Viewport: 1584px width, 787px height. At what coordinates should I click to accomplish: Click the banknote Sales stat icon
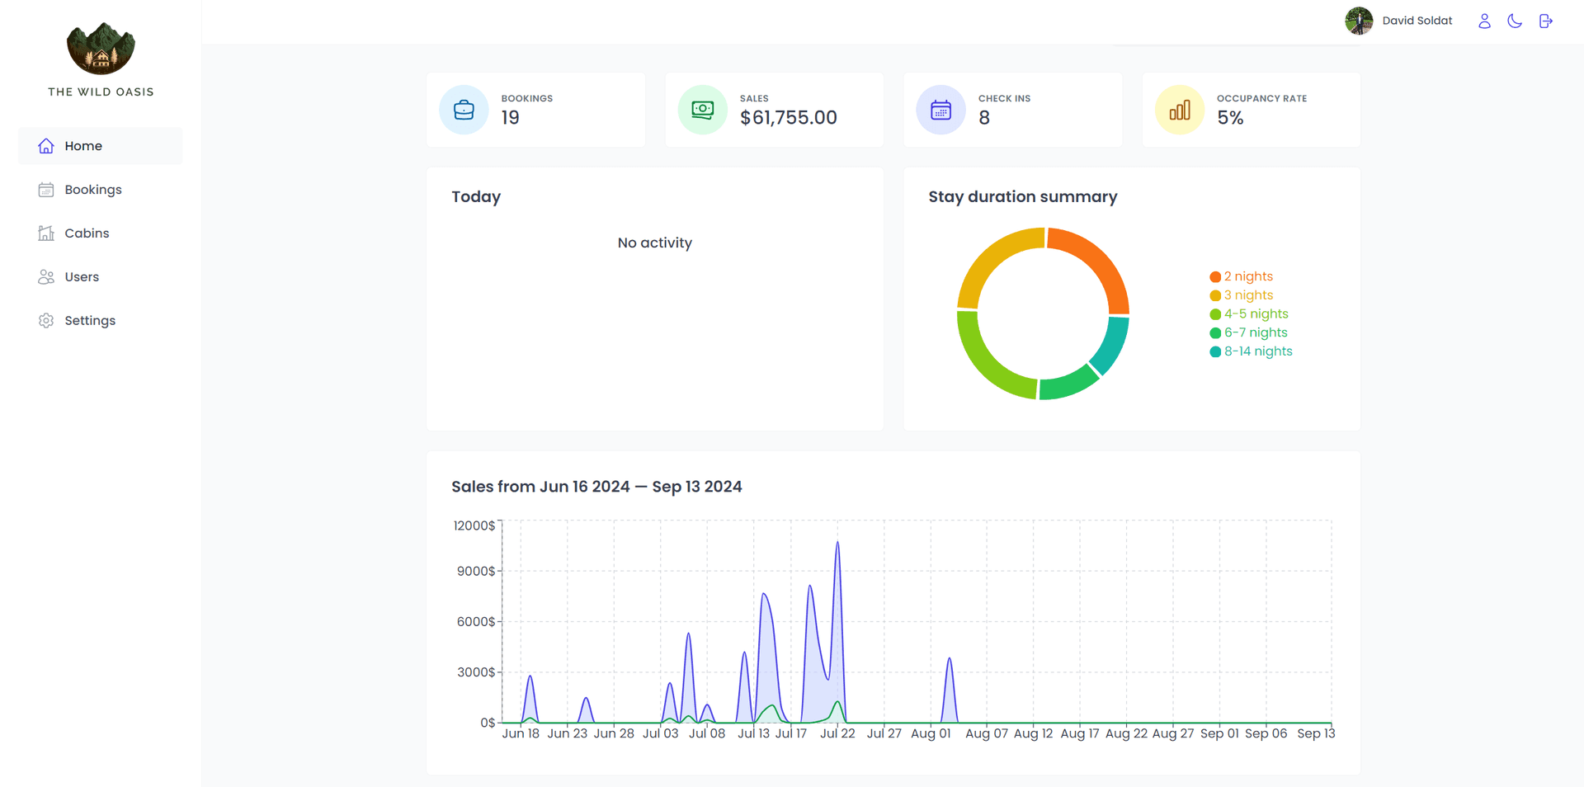[x=702, y=110]
